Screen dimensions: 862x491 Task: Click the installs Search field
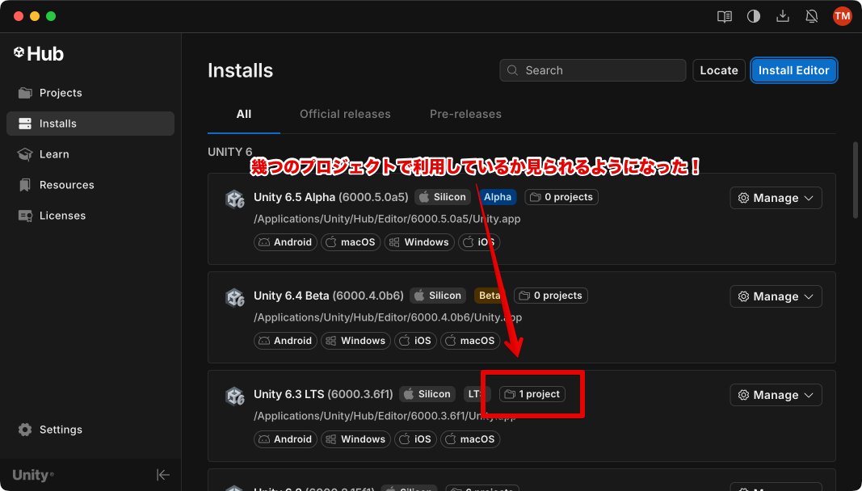pyautogui.click(x=592, y=70)
